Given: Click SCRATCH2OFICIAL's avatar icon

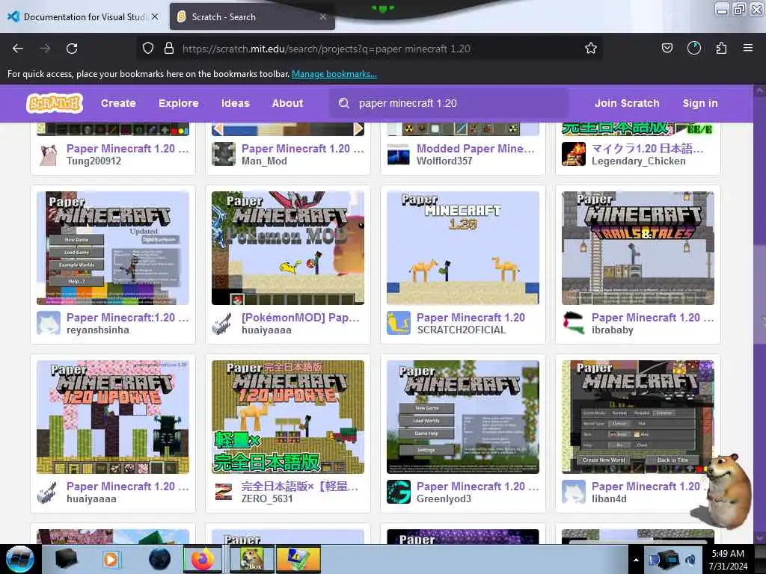Looking at the screenshot, I should pos(398,323).
